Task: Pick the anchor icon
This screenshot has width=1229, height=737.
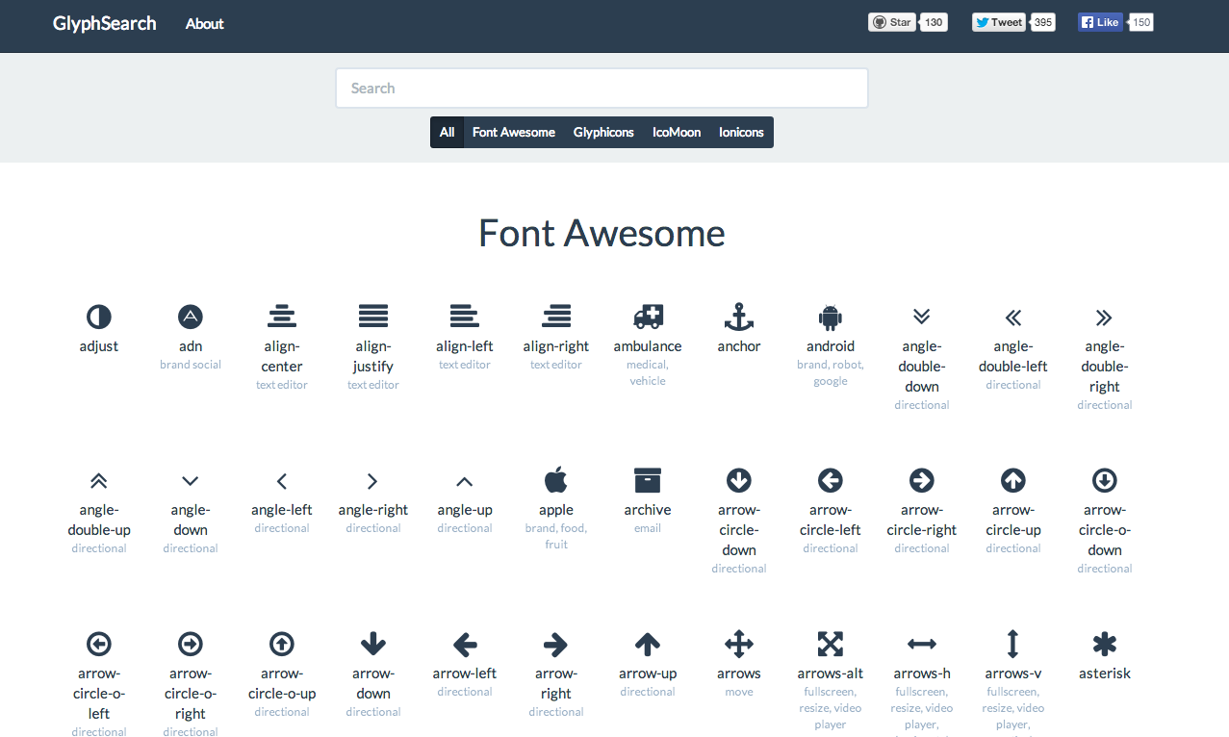Action: click(739, 317)
